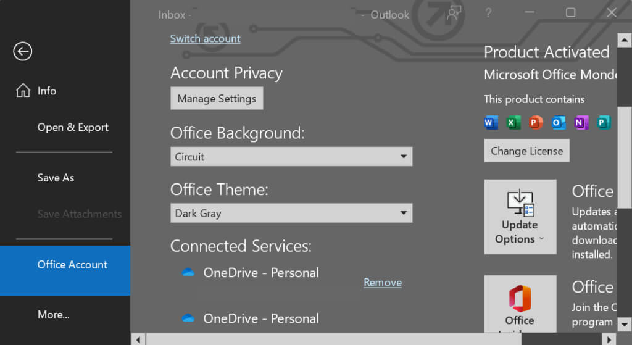Open the Office Background dropdown
This screenshot has width=632, height=345.
pos(291,157)
